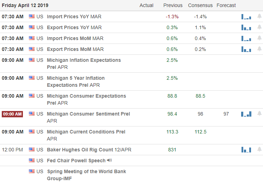Open chart icon for Import Prices MoM
263x183 pixels.
pyautogui.click(x=246, y=38)
